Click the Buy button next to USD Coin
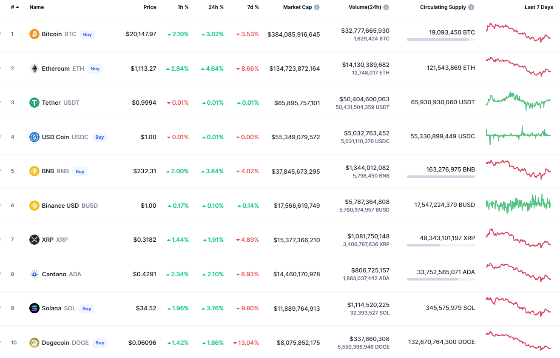This screenshot has height=358, width=560. point(99,137)
